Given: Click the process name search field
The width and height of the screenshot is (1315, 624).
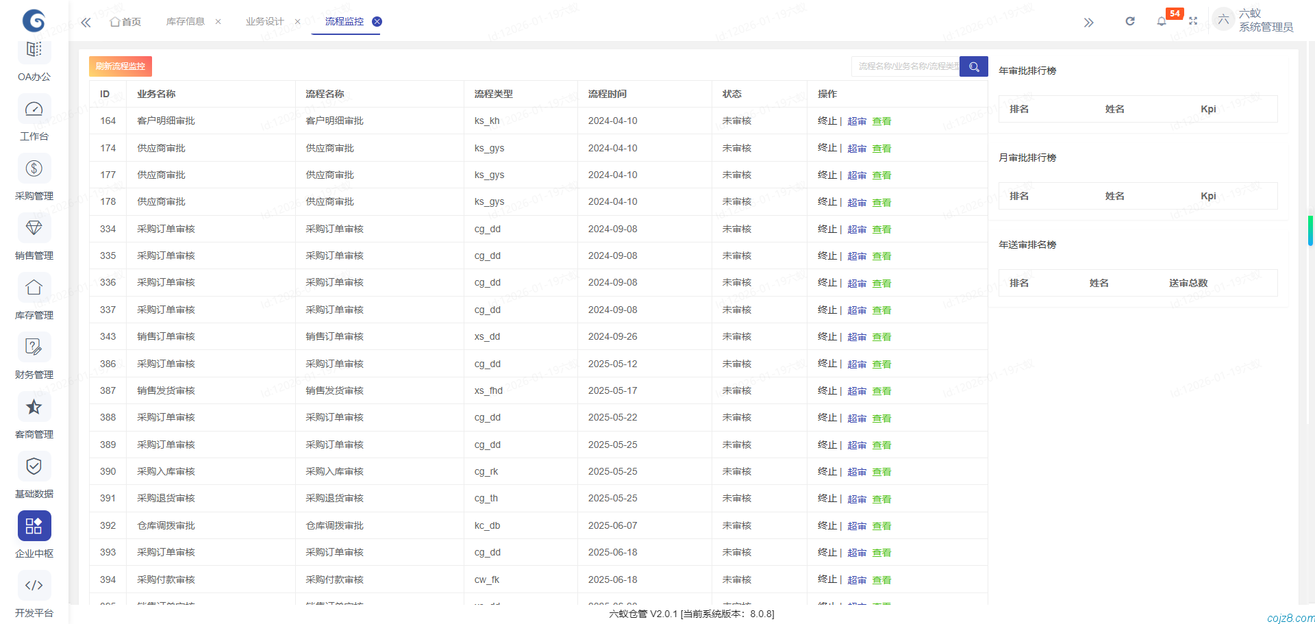Looking at the screenshot, I should (x=905, y=66).
